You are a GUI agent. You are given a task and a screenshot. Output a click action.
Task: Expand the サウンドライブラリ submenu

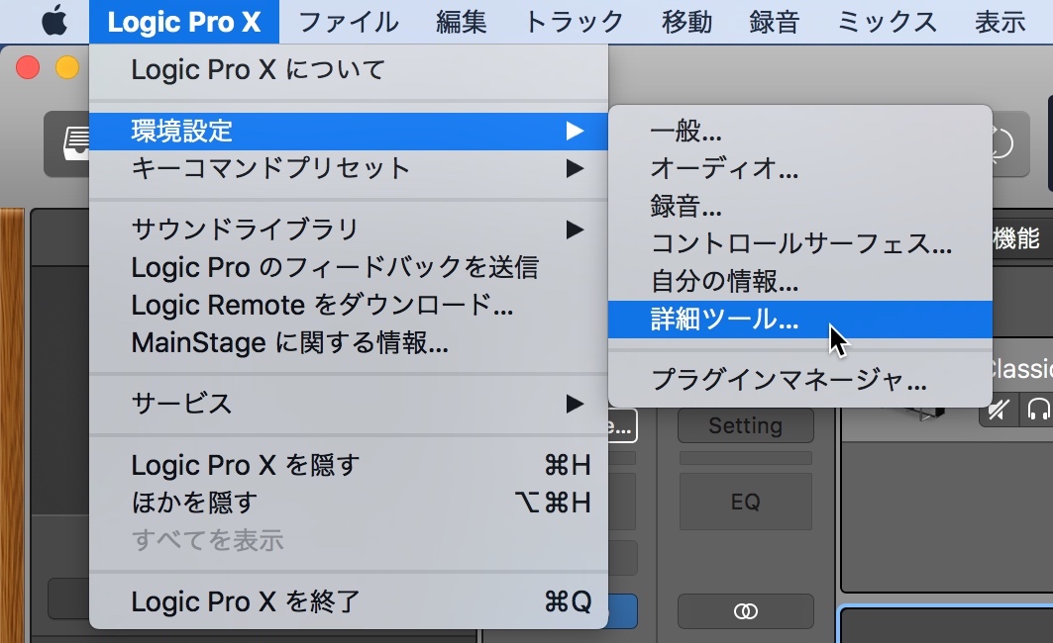point(349,230)
